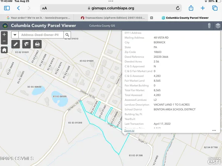Expand the search source dropdown arrow

[x=15, y=35]
